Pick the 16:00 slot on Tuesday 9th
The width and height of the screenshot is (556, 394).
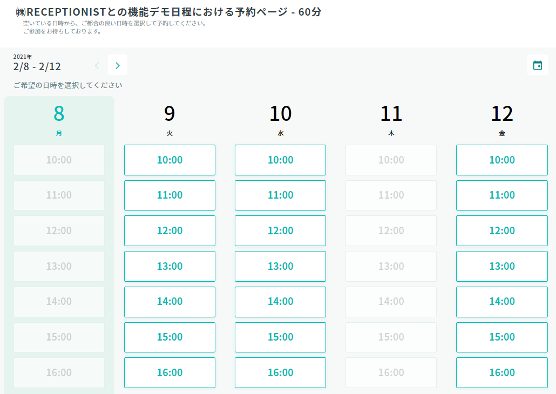coord(169,372)
